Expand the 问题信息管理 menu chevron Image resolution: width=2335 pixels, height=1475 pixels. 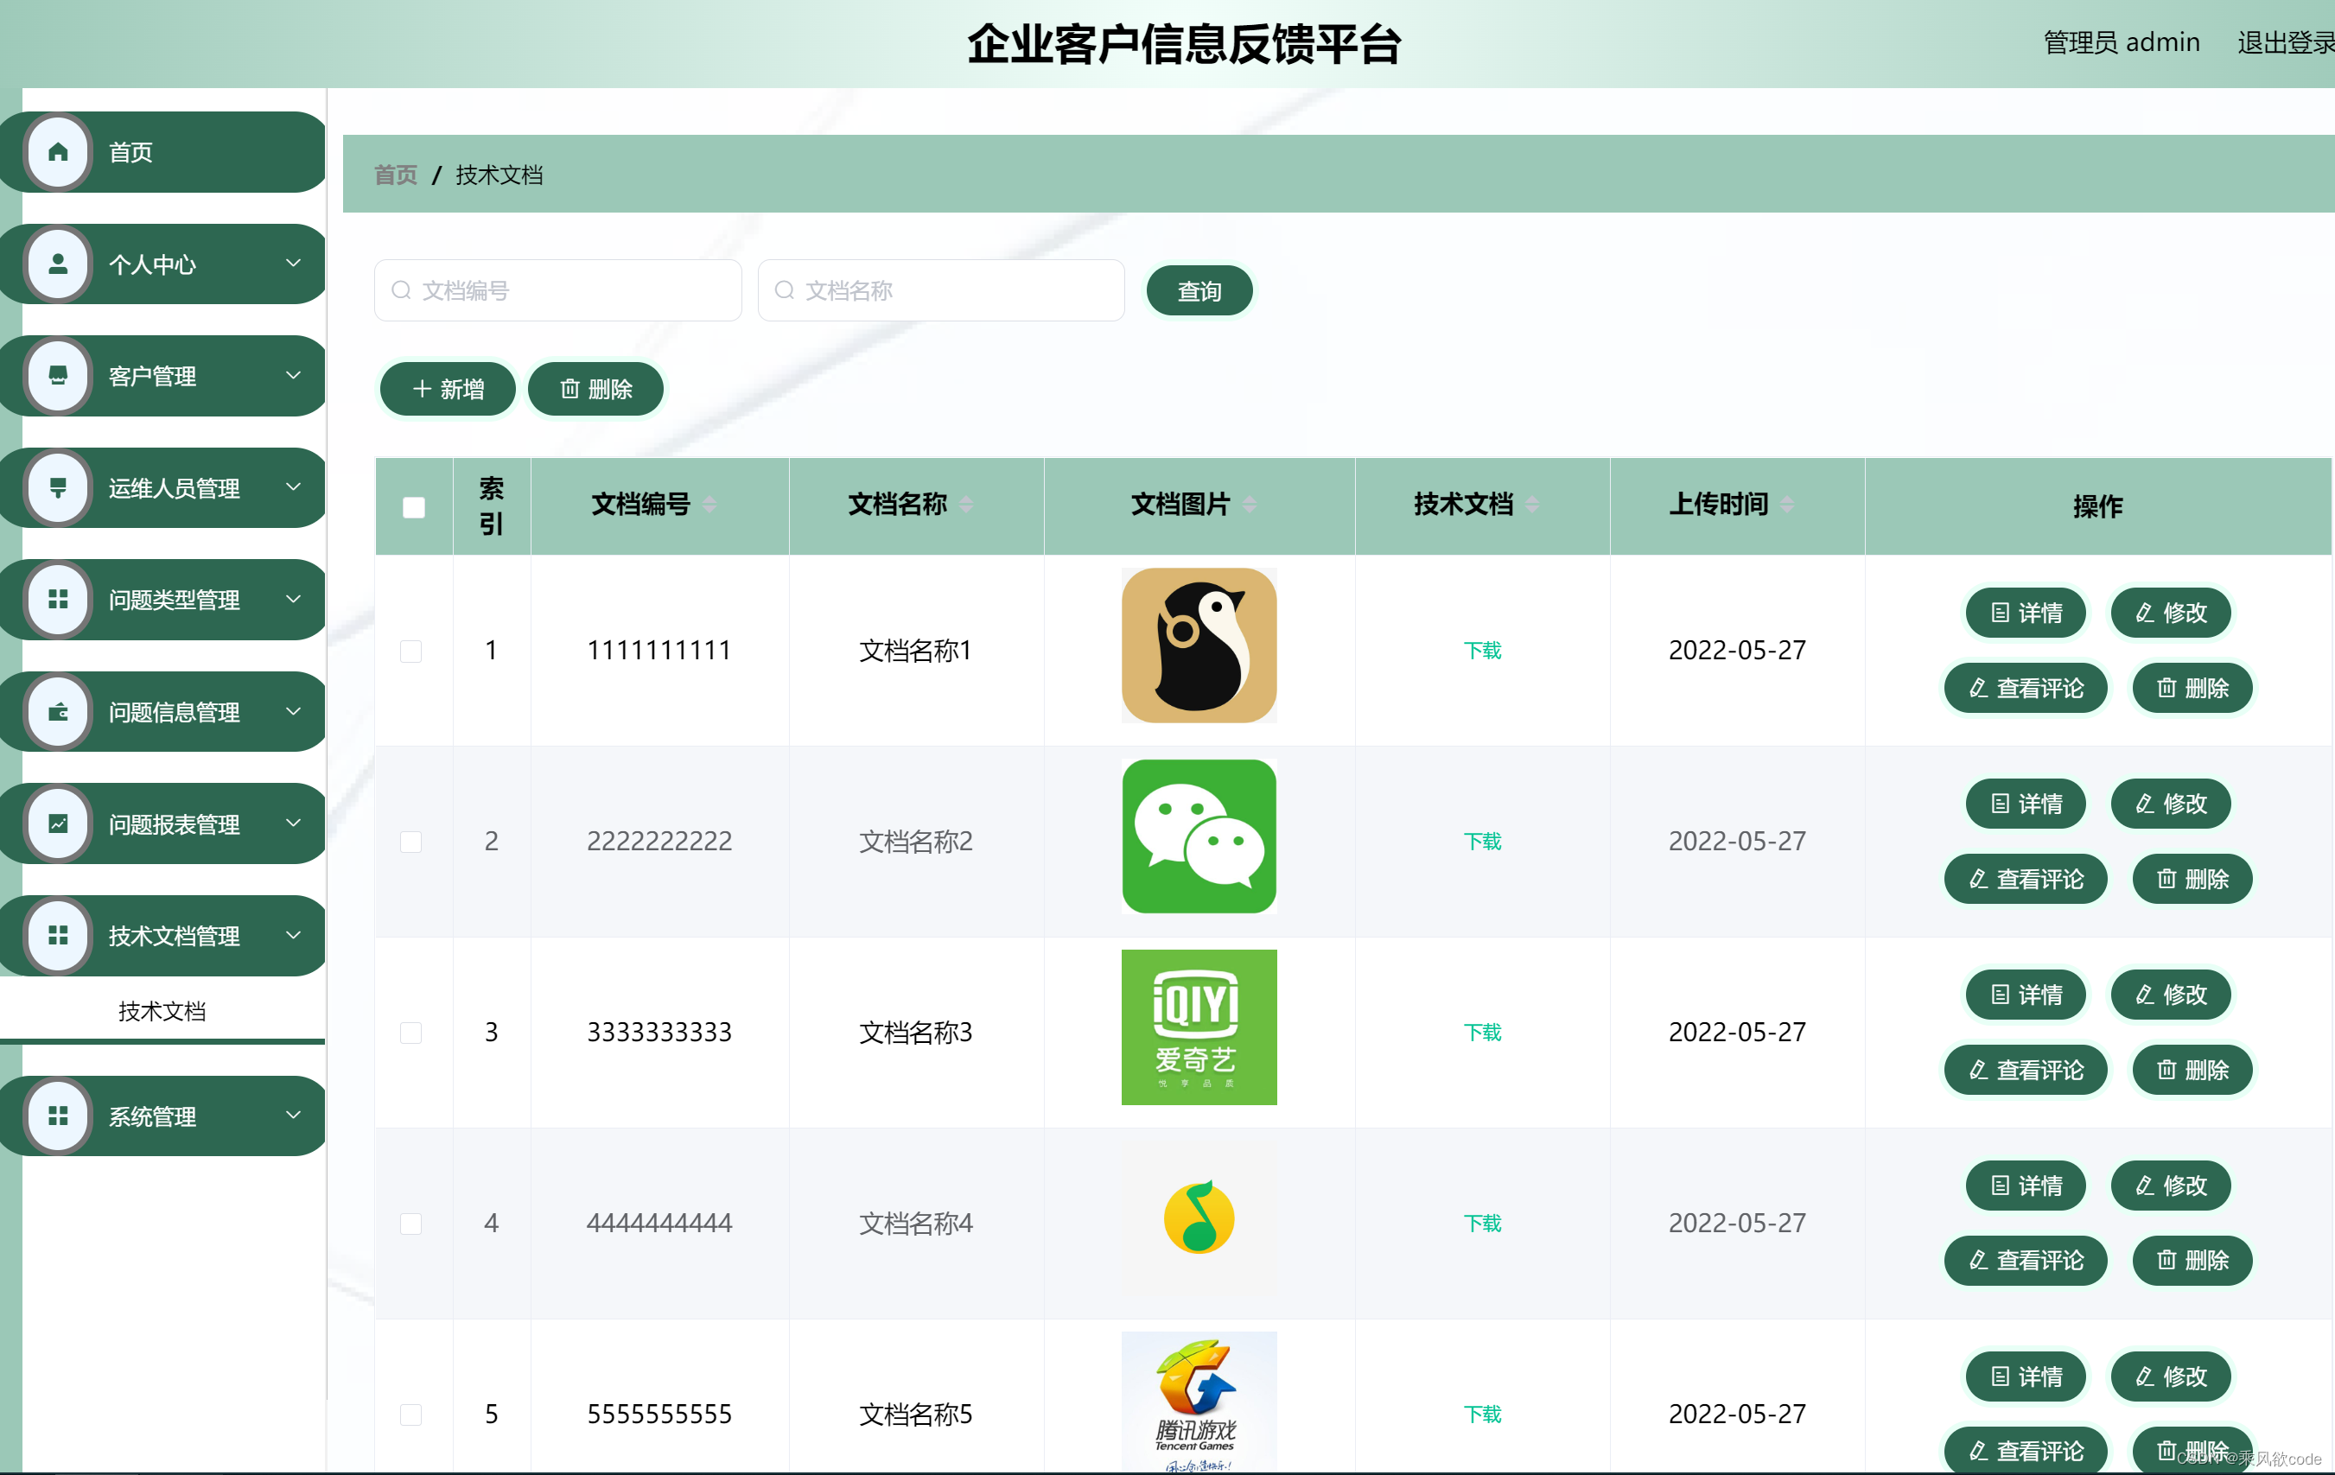(x=293, y=711)
